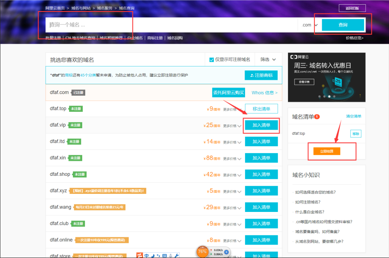Open the 商标注册 link under the search bar
Image resolution: width=389 pixels, height=258 pixels.
click(x=155, y=38)
